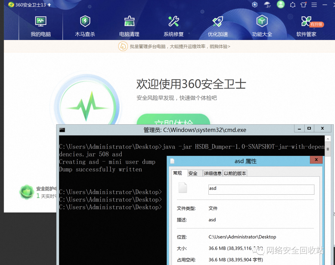The height and width of the screenshot is (265, 335).
Task: Open 系统修复 wrench icon
Action: click(173, 21)
